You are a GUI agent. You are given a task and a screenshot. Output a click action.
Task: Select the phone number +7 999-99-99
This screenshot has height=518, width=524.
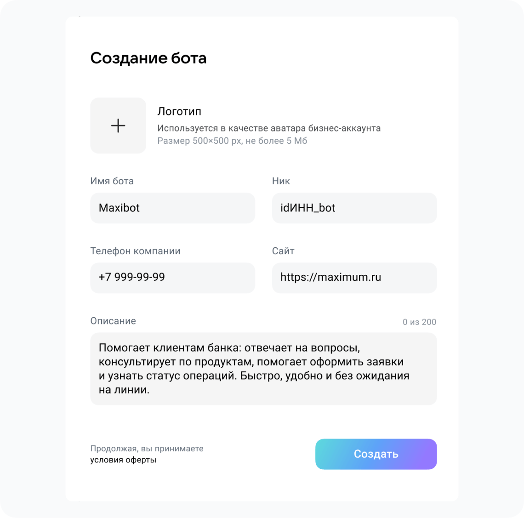[x=131, y=278]
